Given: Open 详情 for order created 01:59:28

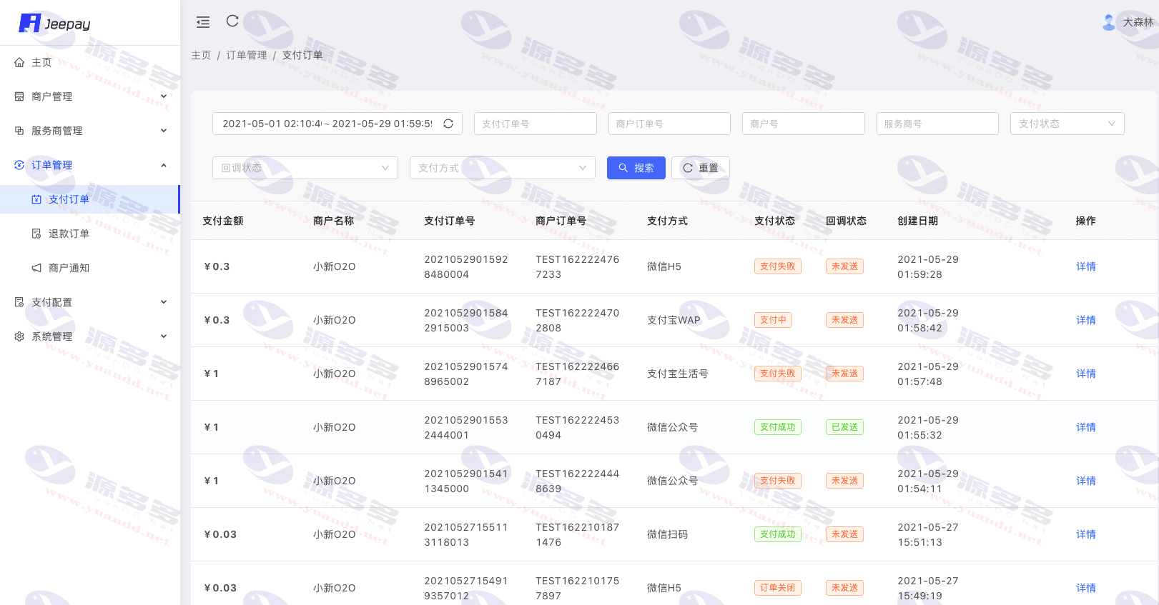Looking at the screenshot, I should [x=1086, y=266].
